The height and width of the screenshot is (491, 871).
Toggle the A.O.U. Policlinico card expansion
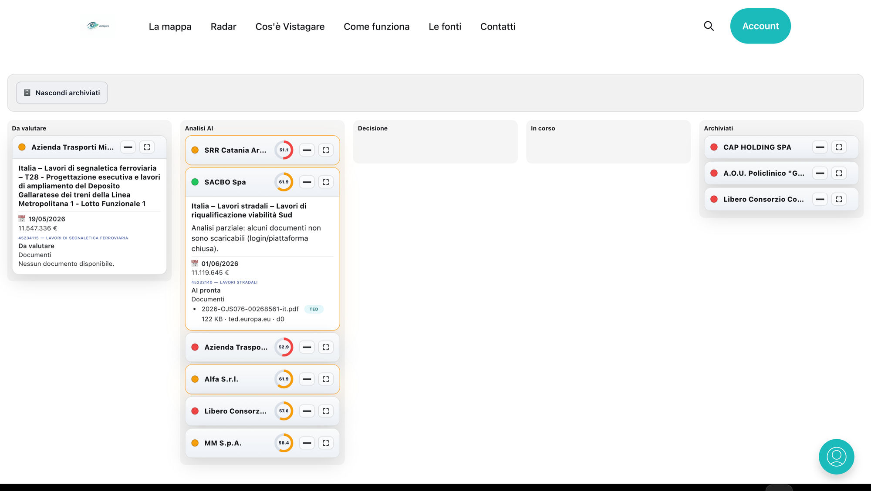point(820,174)
